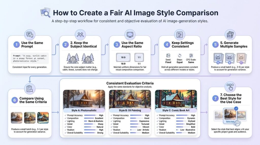This screenshot has width=260, height=145.
Task: Click the comic book thumbnail in step 6
Action: click(43, 118)
